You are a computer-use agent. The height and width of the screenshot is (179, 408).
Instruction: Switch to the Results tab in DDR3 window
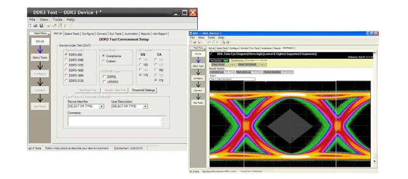(145, 34)
